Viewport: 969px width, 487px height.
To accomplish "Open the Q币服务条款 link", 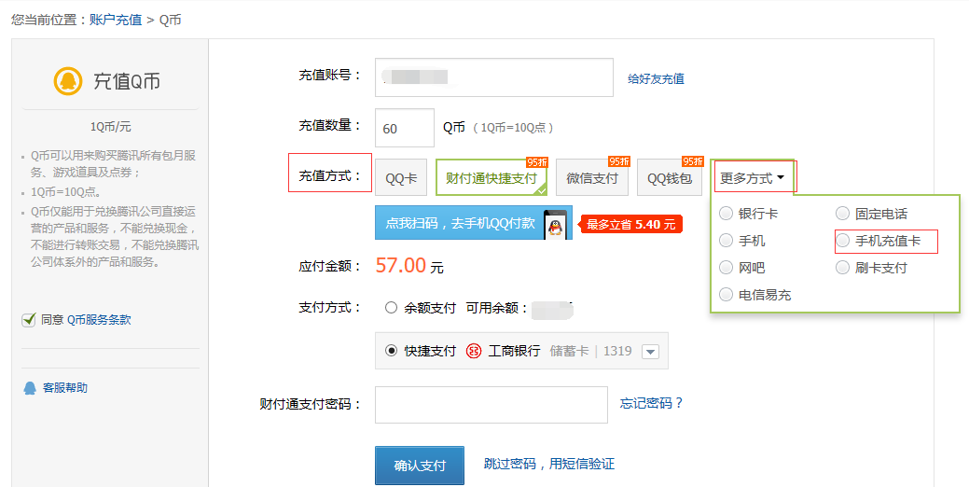I will tap(99, 319).
